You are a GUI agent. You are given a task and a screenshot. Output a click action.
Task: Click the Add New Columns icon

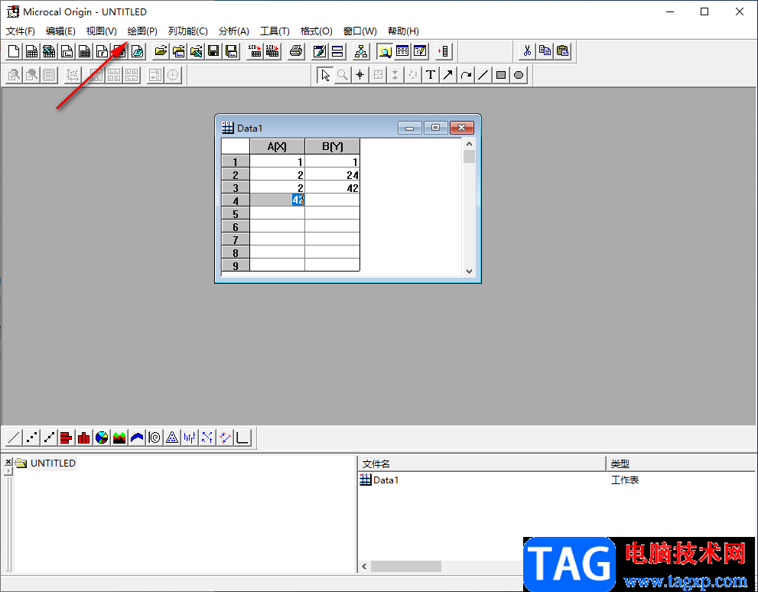[444, 51]
